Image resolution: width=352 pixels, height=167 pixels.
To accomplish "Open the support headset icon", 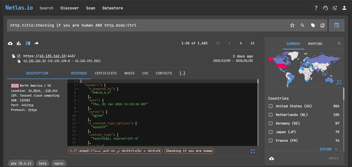I will pyautogui.click(x=325, y=8).
